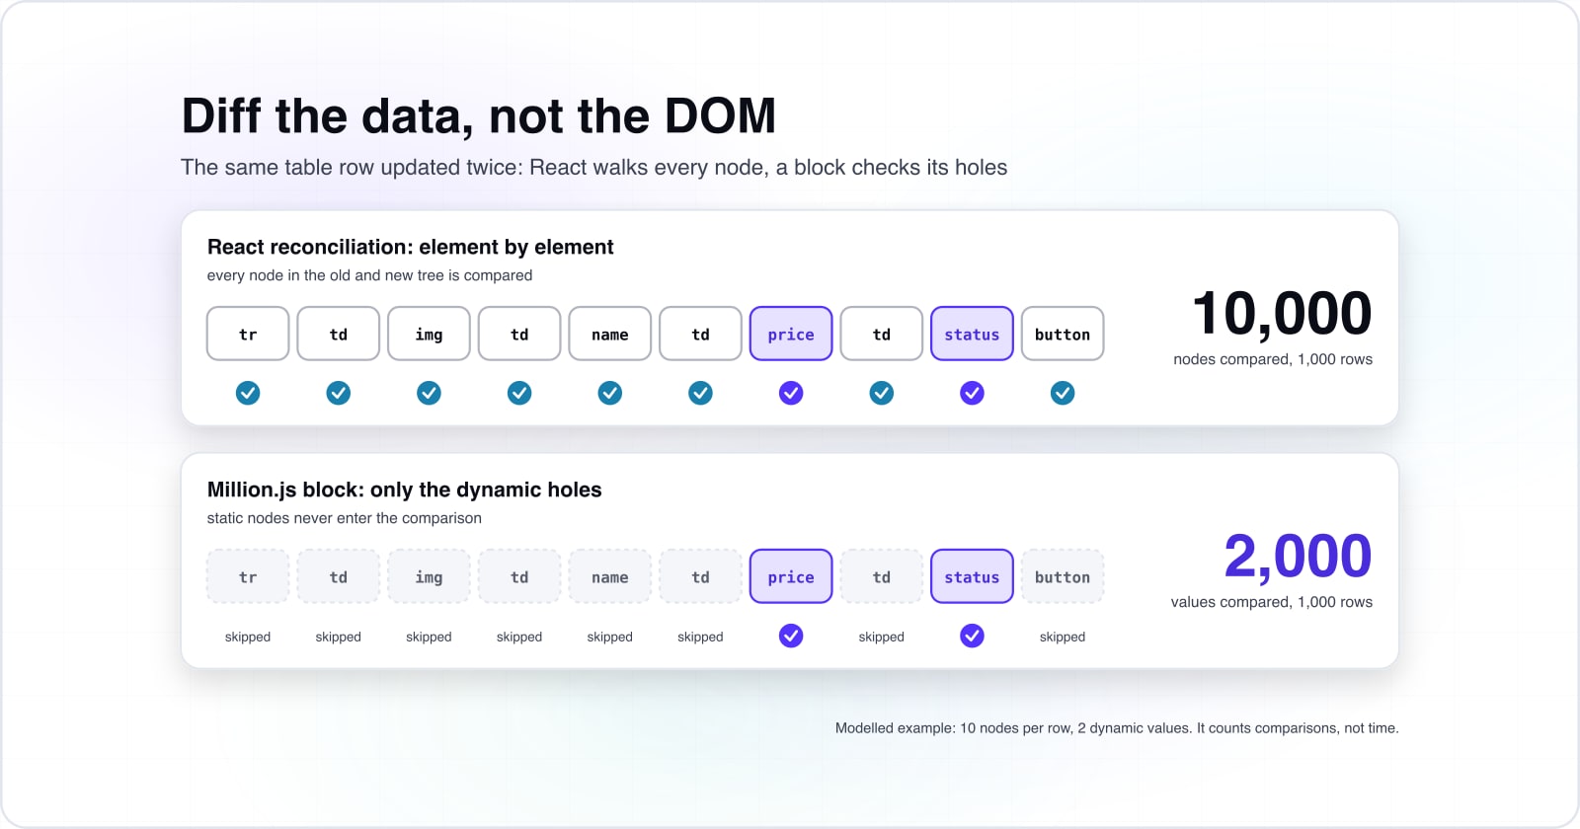Image resolution: width=1580 pixels, height=829 pixels.
Task: Click the checkmark under Million.js status chip
Action: [973, 636]
